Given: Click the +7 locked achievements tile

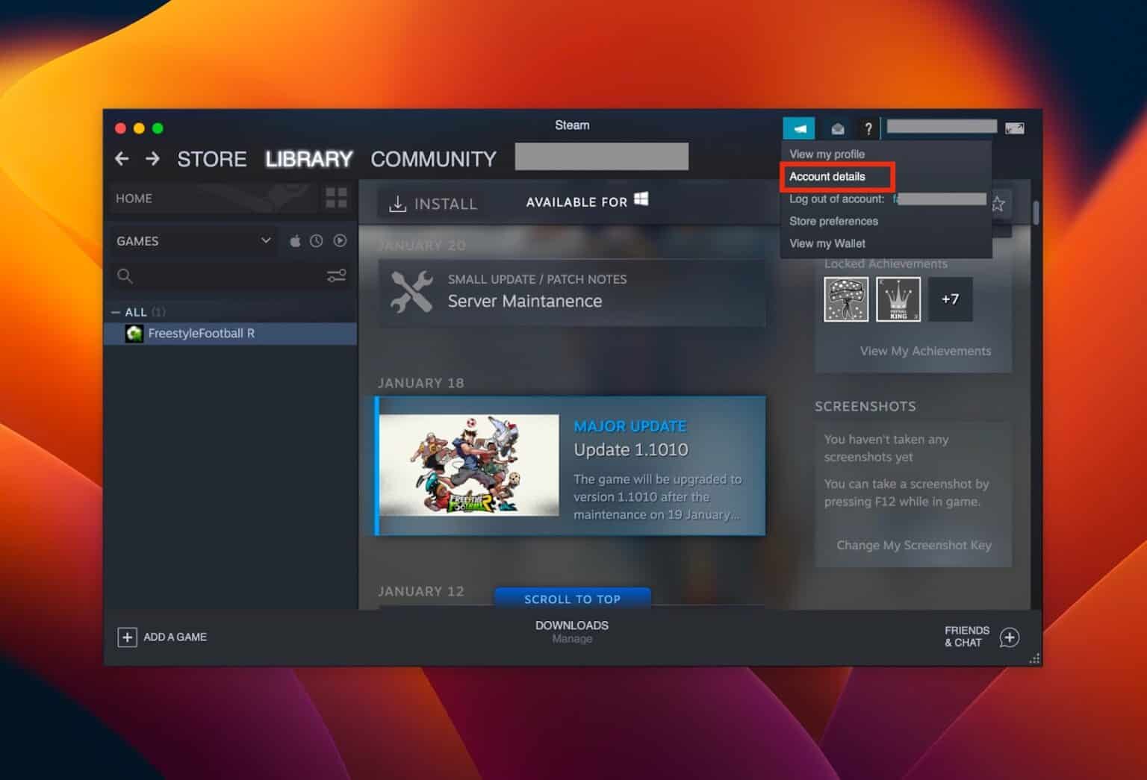Looking at the screenshot, I should [950, 299].
